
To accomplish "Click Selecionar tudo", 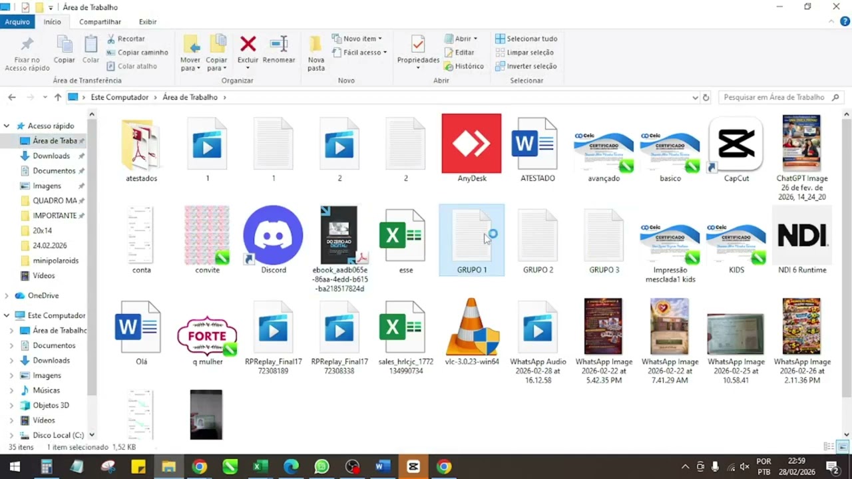I will coord(526,39).
